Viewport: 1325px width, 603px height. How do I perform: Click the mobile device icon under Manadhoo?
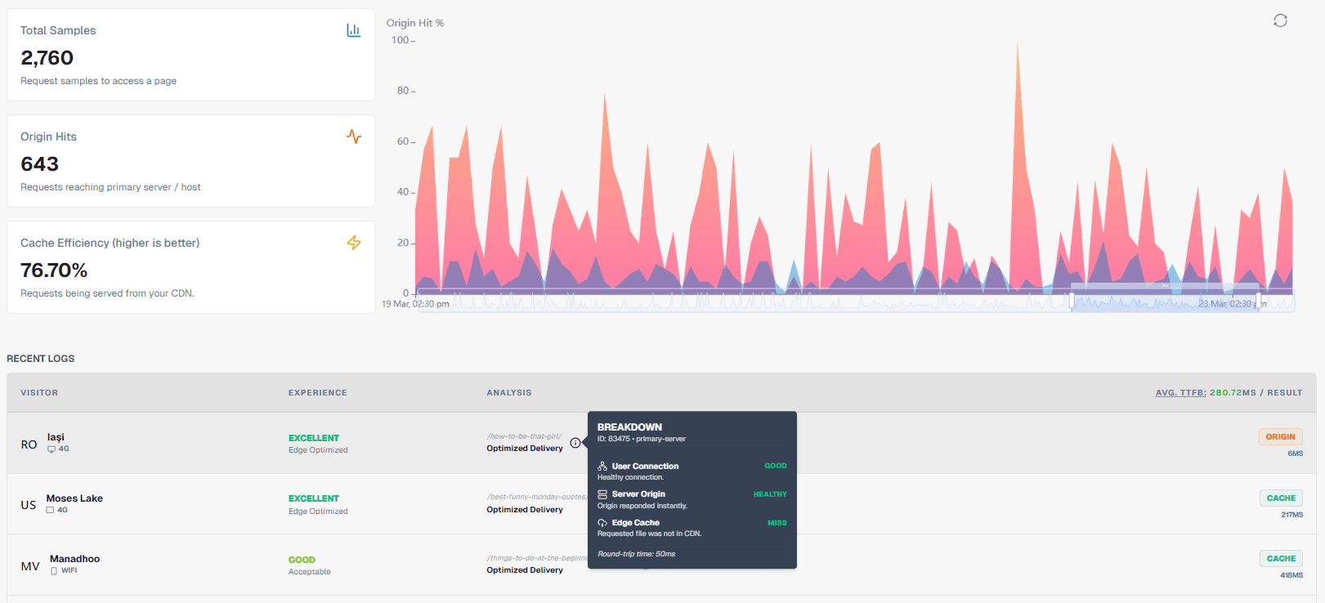tap(54, 571)
